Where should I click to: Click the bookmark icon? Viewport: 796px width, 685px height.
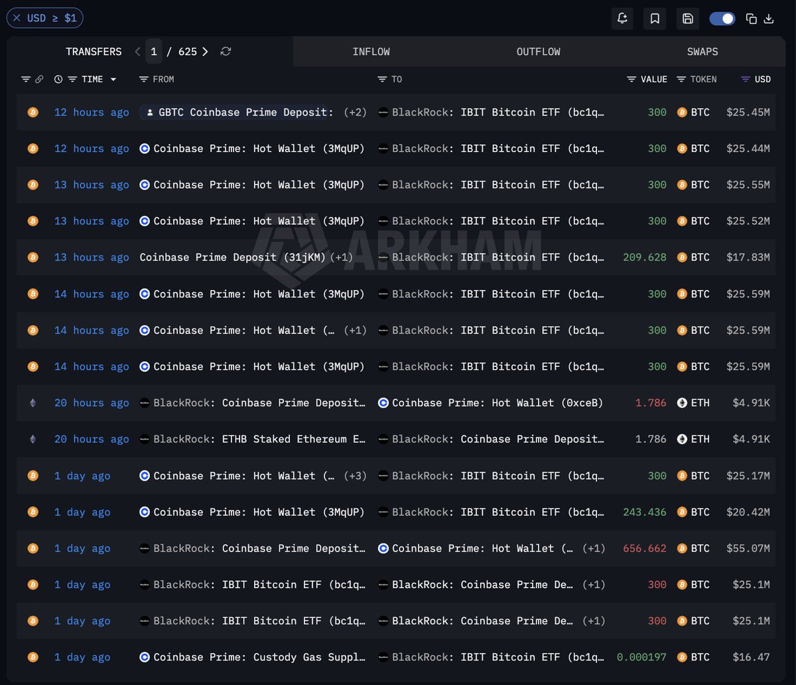(655, 19)
